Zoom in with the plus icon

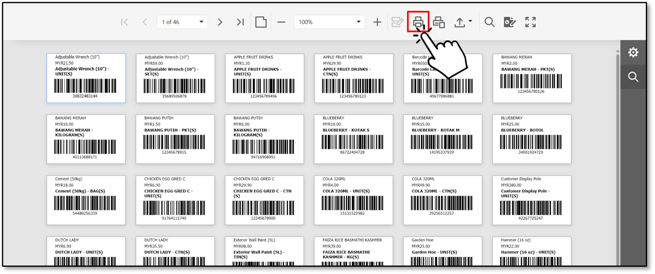pyautogui.click(x=377, y=22)
